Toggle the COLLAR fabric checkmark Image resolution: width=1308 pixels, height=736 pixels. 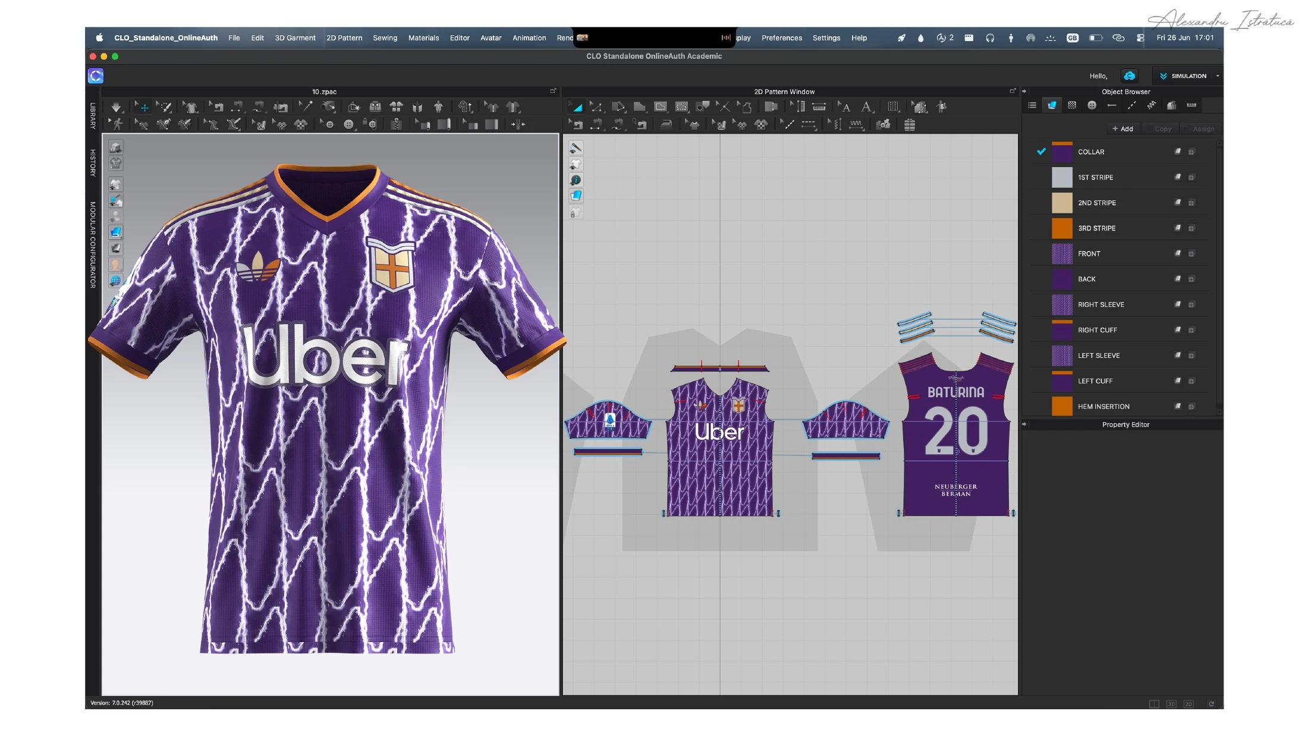(1041, 152)
